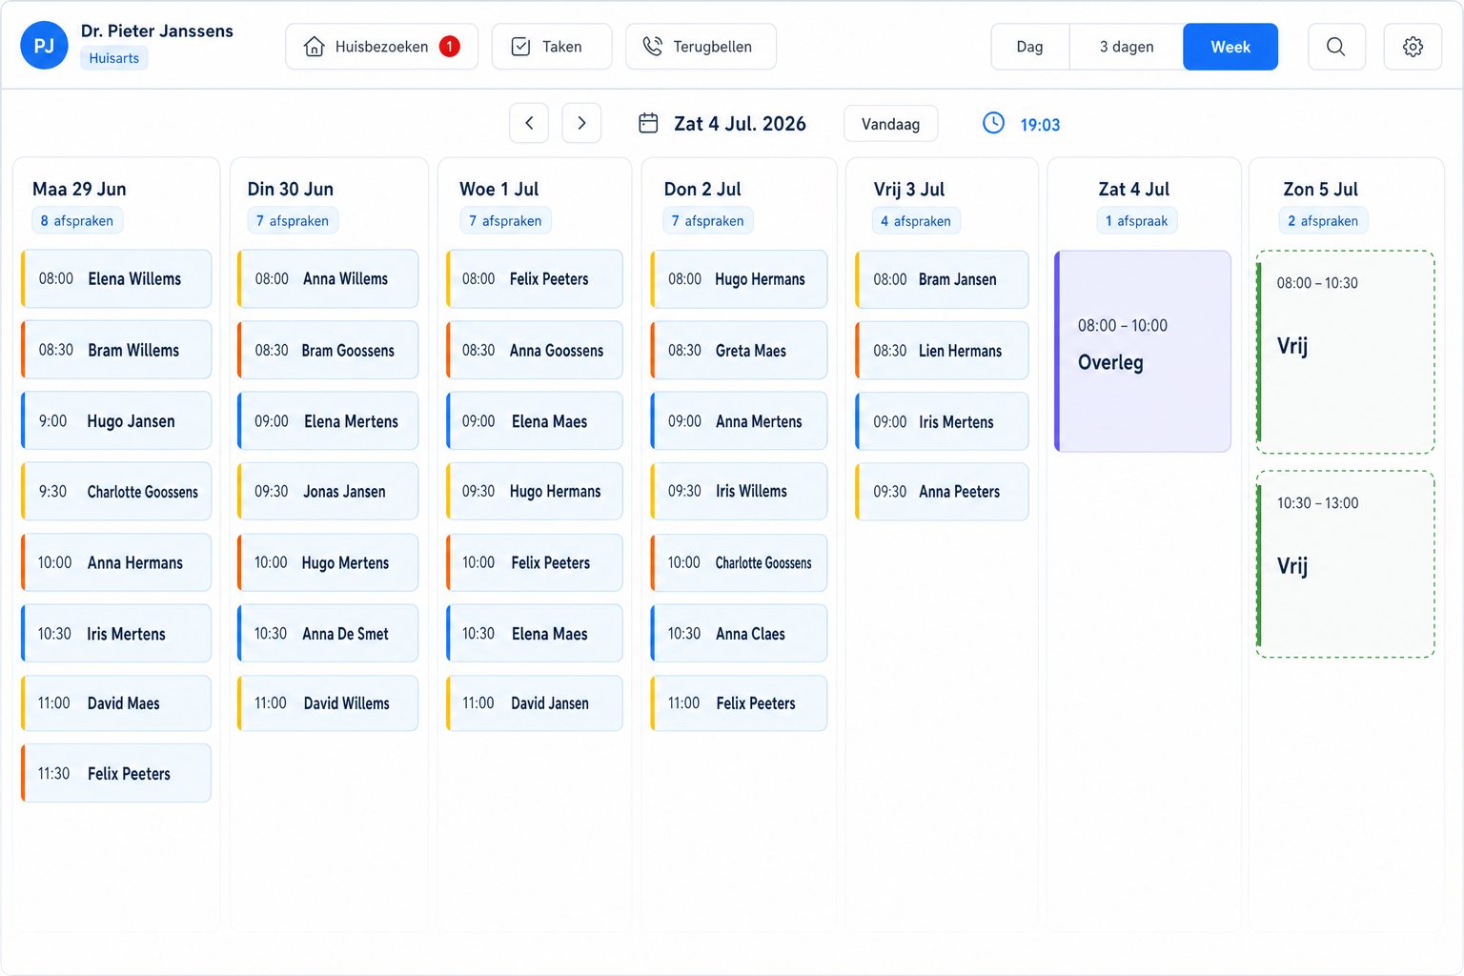Open Huisbezoeken house button
Viewport: 1464px width, 976px height.
[381, 47]
